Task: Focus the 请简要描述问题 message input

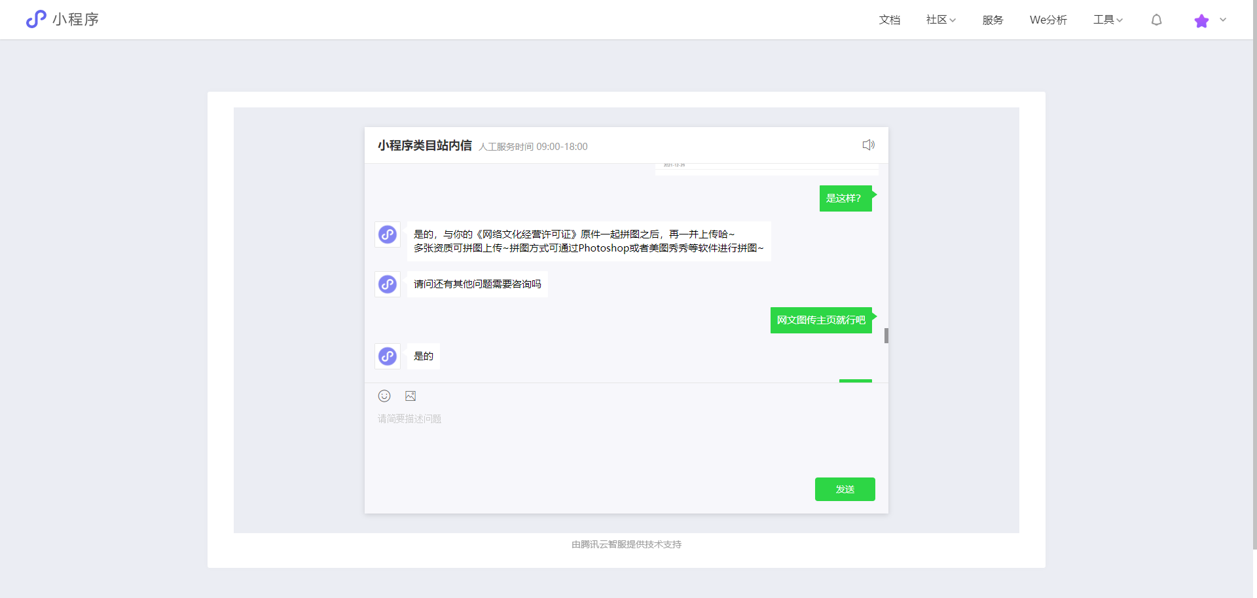Action: 627,439
